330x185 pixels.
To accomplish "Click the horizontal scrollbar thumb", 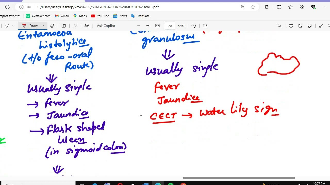I will (239, 178).
